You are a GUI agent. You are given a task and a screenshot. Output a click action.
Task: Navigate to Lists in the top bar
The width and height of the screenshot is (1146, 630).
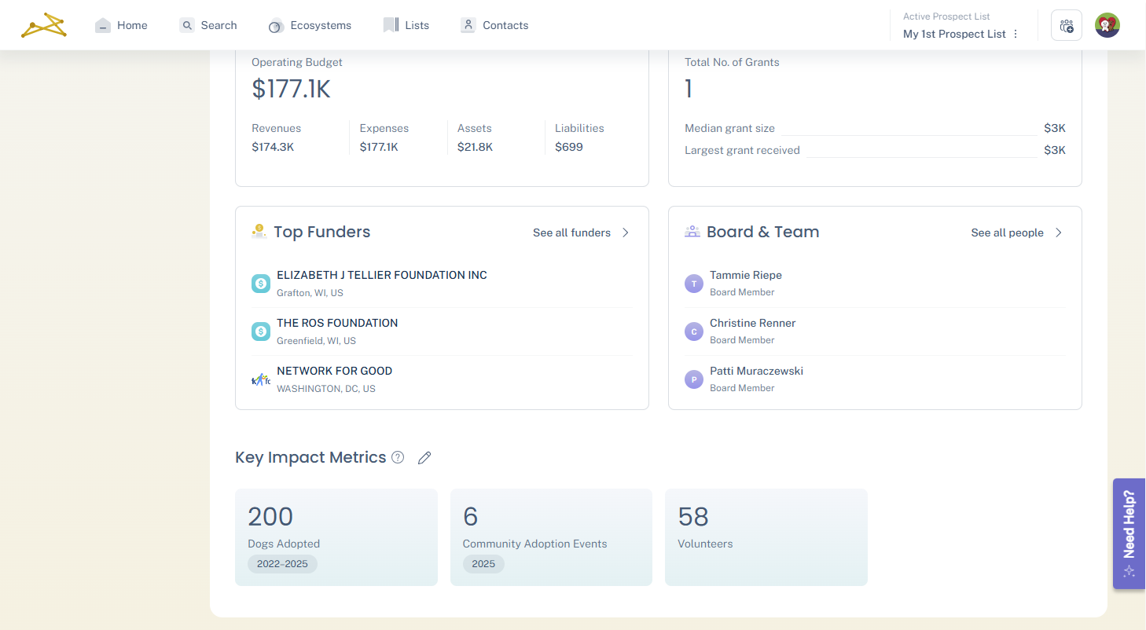click(406, 25)
